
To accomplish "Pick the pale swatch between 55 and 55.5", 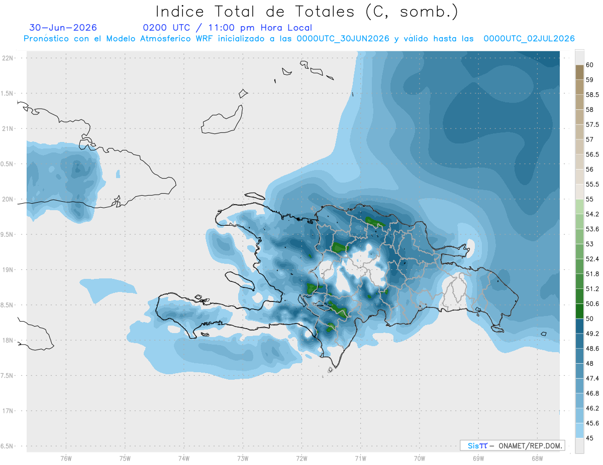I will click(x=579, y=192).
